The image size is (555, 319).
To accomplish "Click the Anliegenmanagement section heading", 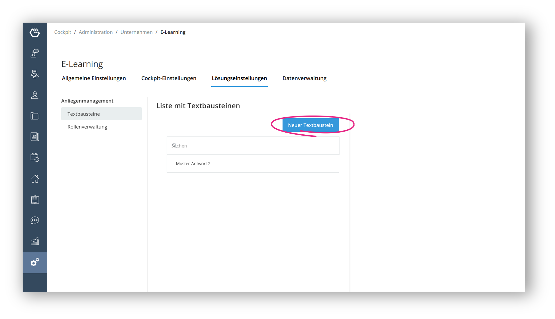I will point(87,101).
